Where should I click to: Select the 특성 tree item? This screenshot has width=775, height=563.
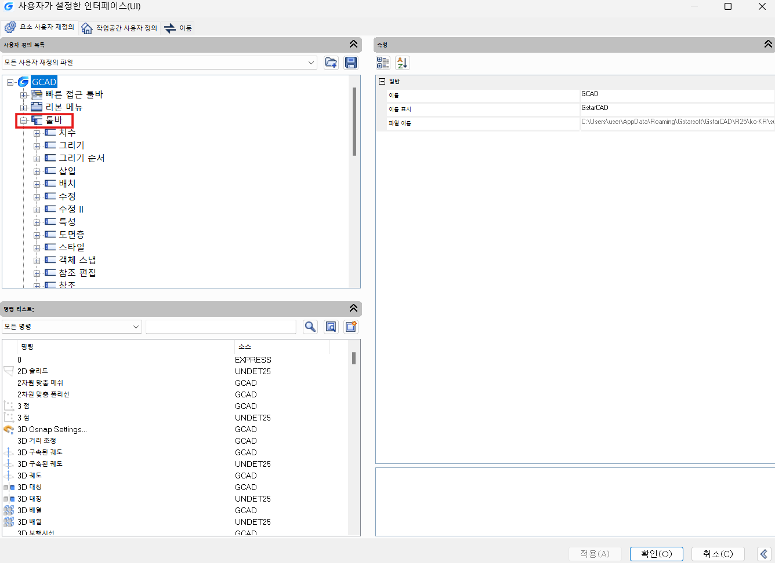coord(67,222)
